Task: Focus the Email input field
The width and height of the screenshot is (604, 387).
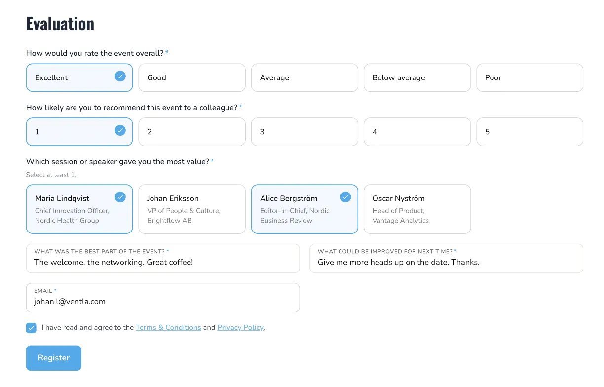Action: tap(163, 298)
